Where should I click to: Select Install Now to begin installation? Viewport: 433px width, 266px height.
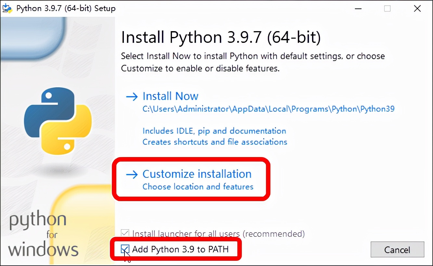tap(170, 96)
